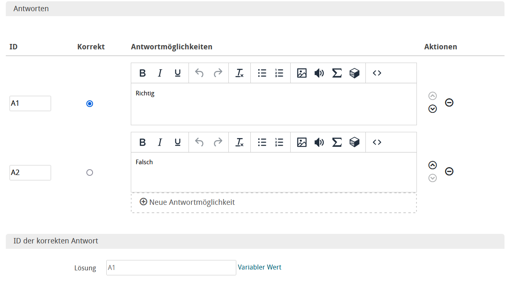Insert numbered list in Richtig answer editor
The height and width of the screenshot is (294, 507).
click(x=279, y=73)
